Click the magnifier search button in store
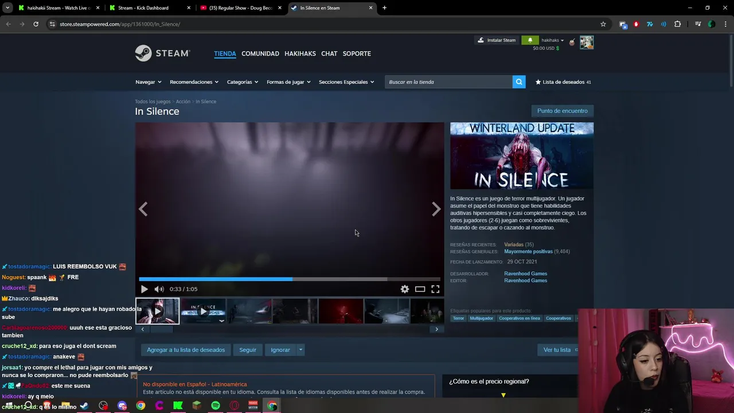734x413 pixels. coord(519,82)
